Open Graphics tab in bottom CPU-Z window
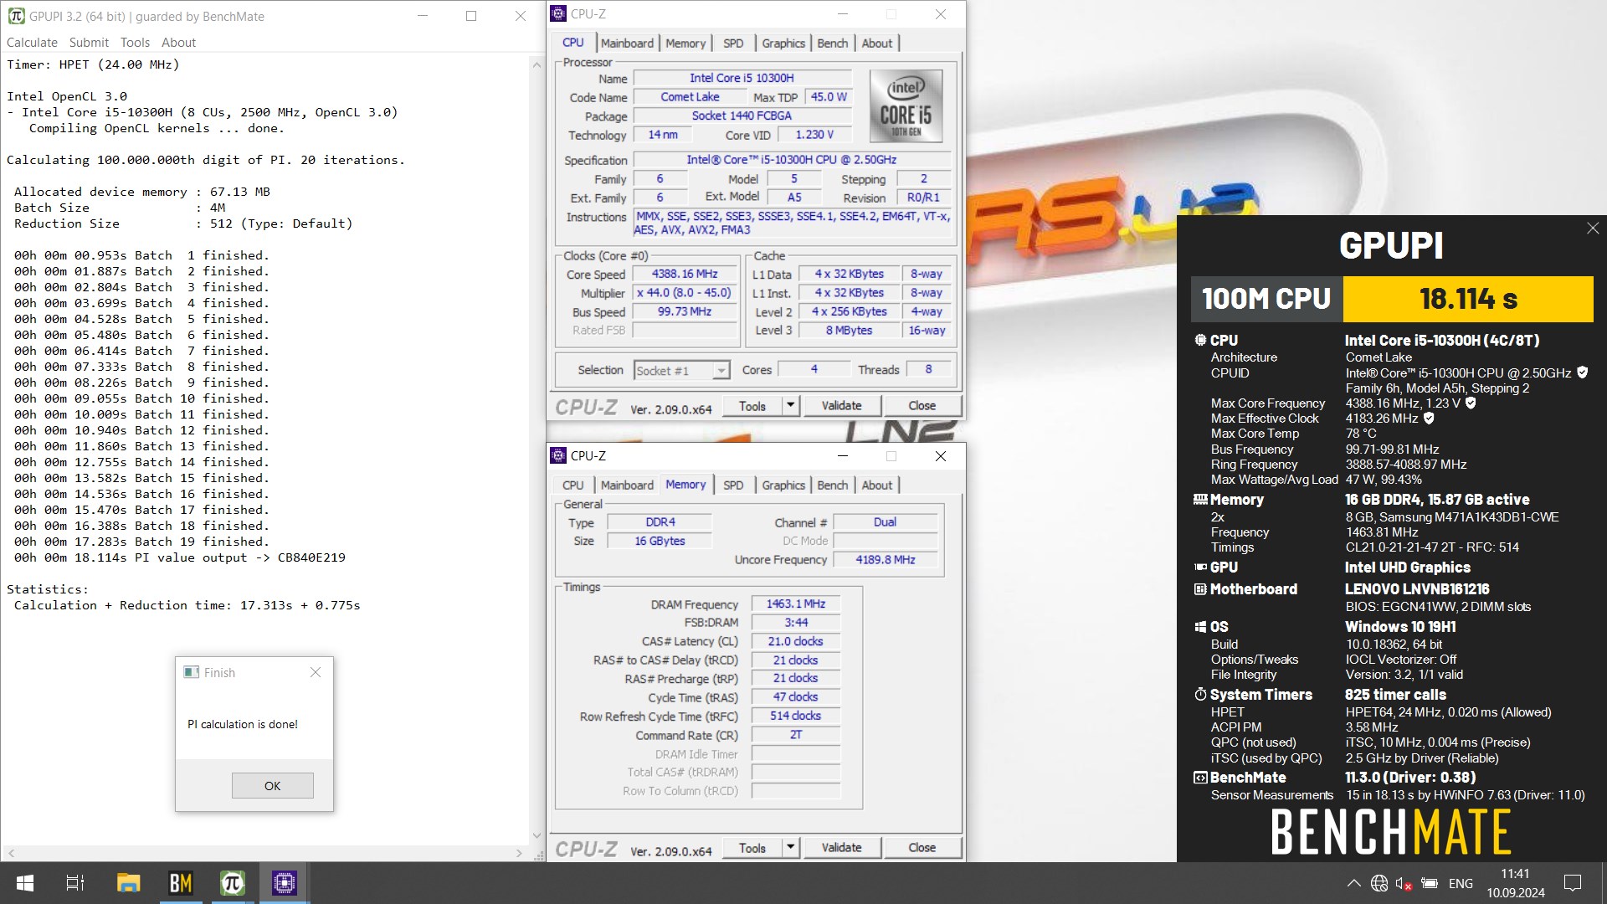This screenshot has width=1607, height=904. 783,485
